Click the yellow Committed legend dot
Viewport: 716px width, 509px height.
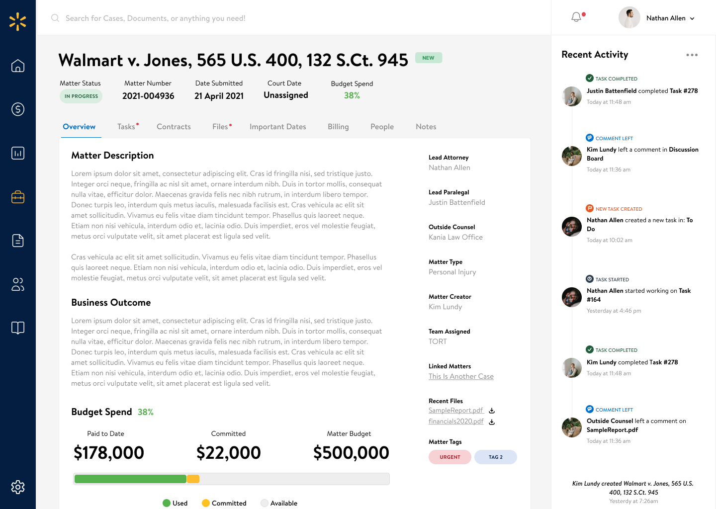pyautogui.click(x=206, y=503)
